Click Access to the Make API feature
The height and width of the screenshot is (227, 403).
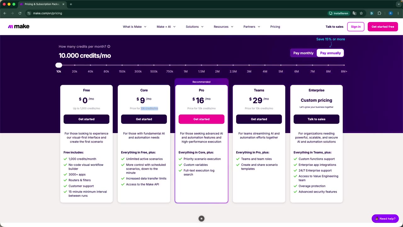tap(142, 184)
